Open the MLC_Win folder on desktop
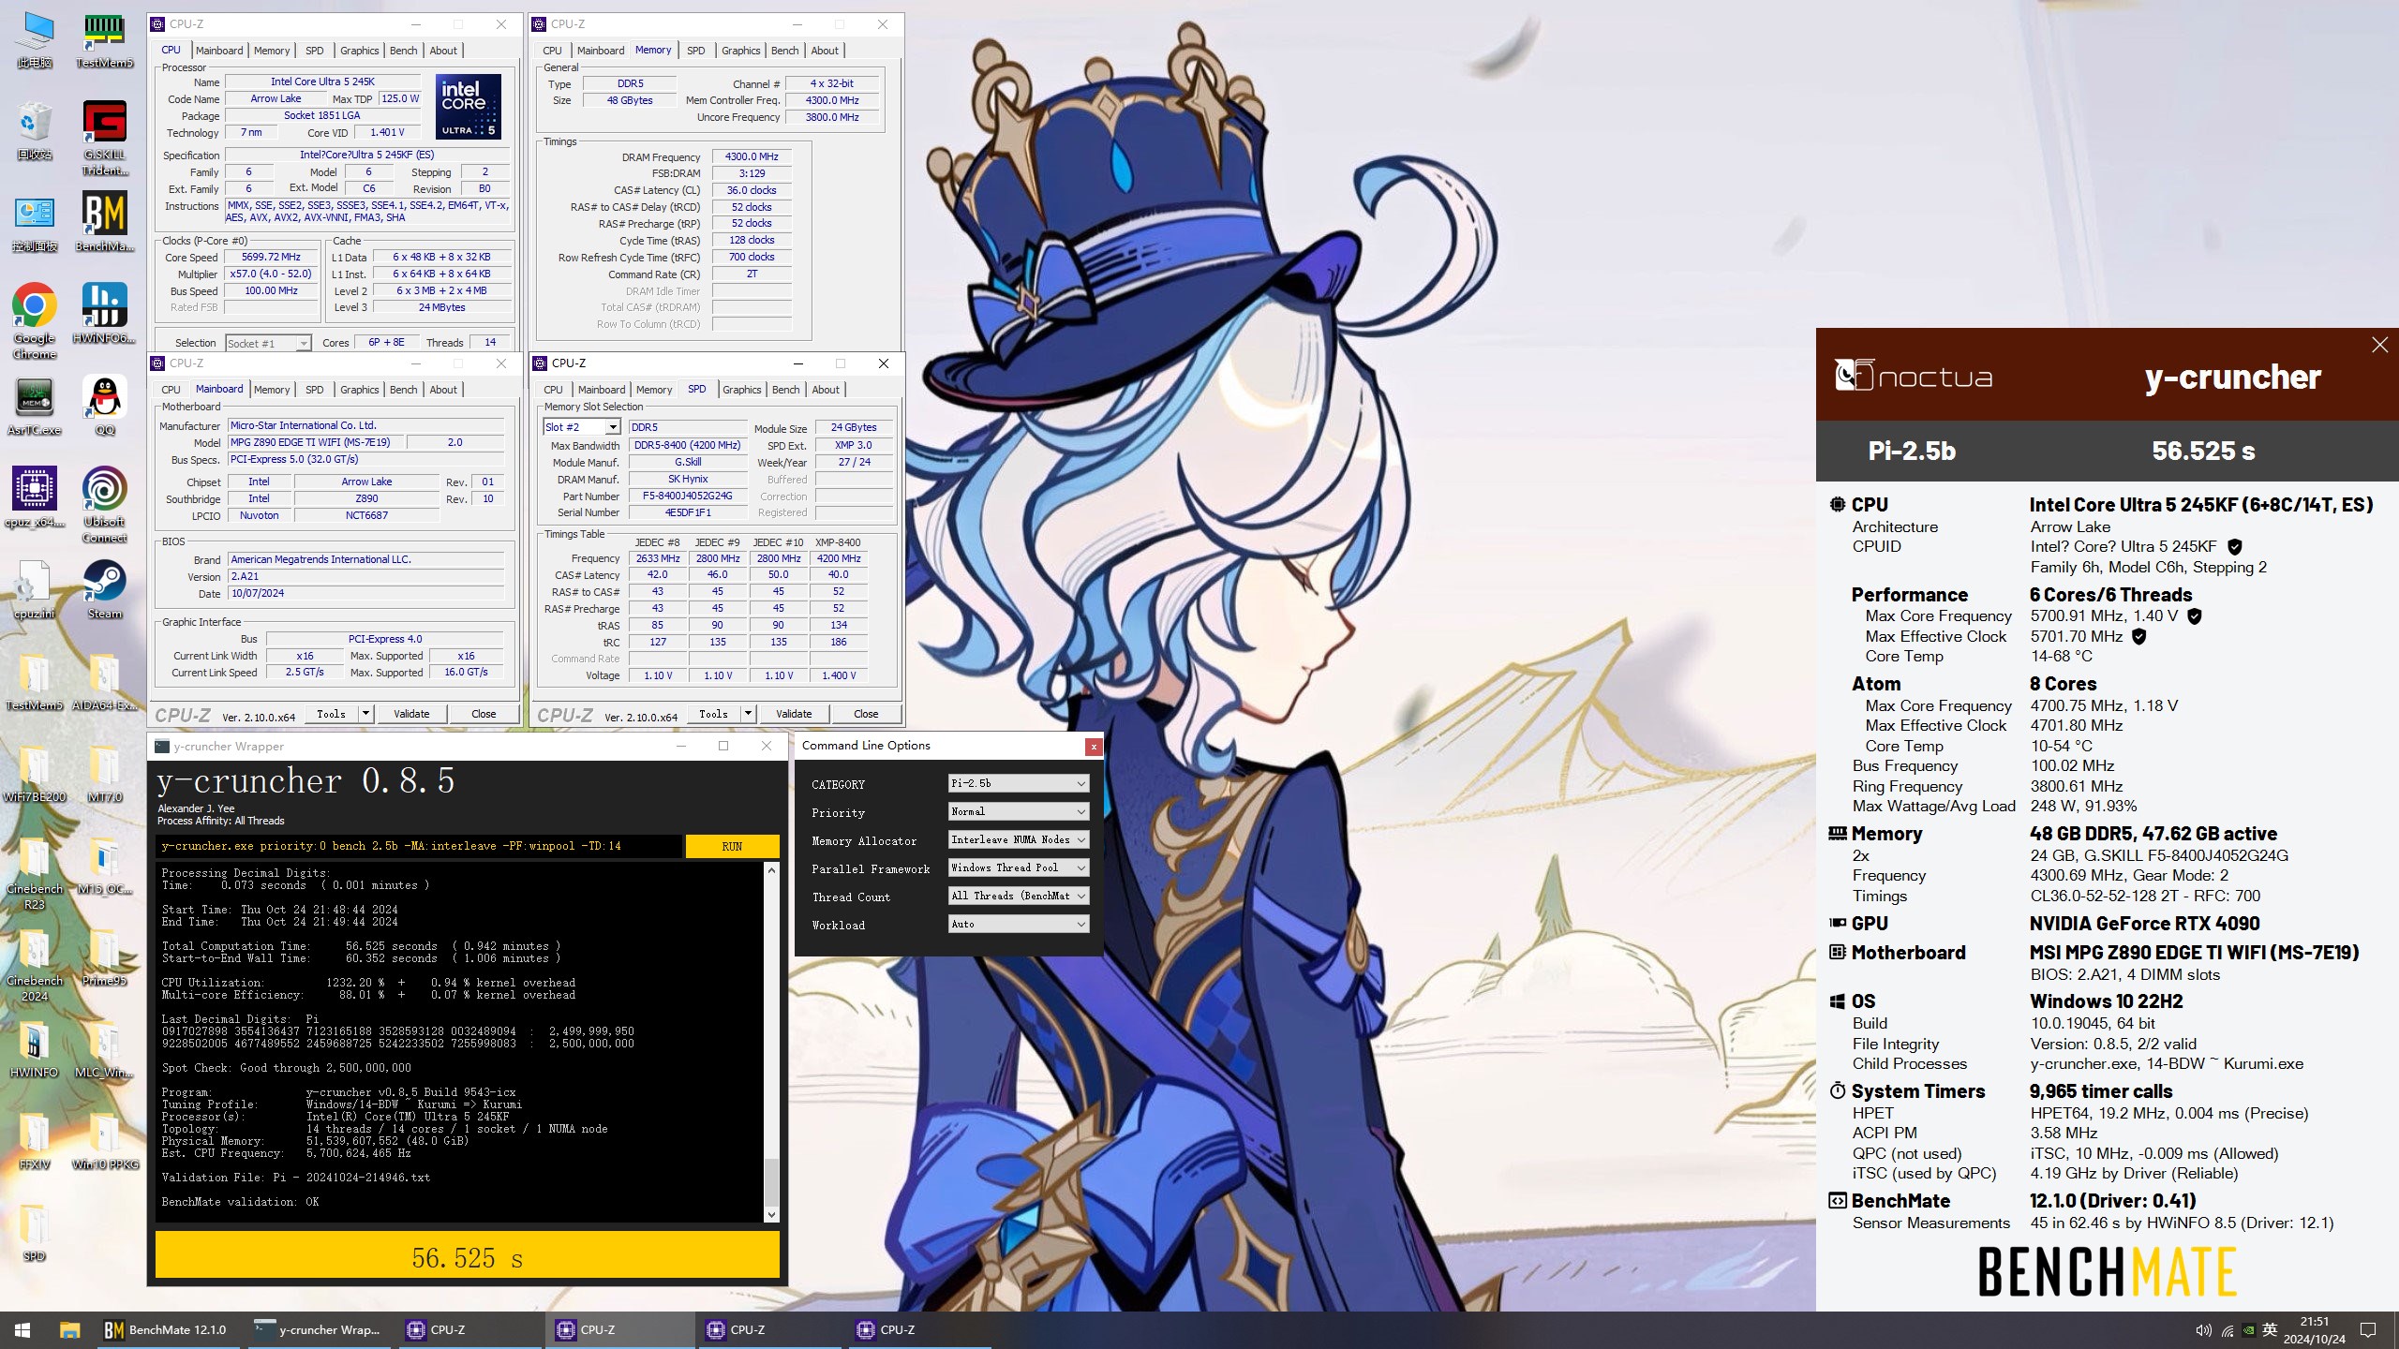Viewport: 2399px width, 1349px height. click(104, 1048)
